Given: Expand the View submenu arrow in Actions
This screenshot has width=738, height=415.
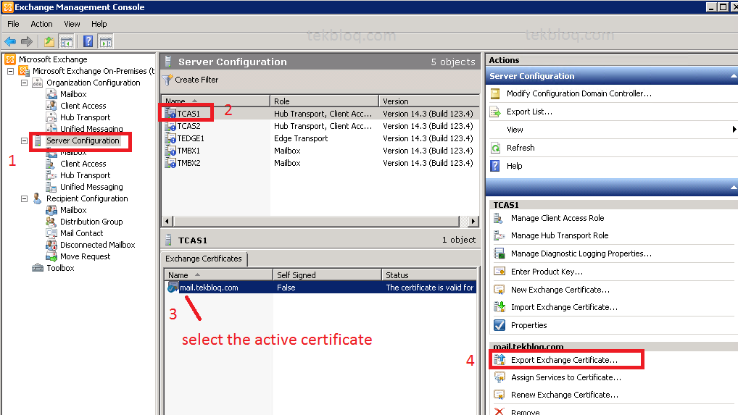Looking at the screenshot, I should 734,129.
